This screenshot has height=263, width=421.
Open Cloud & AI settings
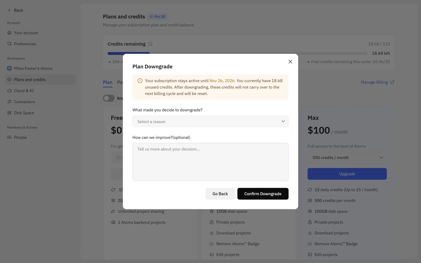pyautogui.click(x=40, y=90)
